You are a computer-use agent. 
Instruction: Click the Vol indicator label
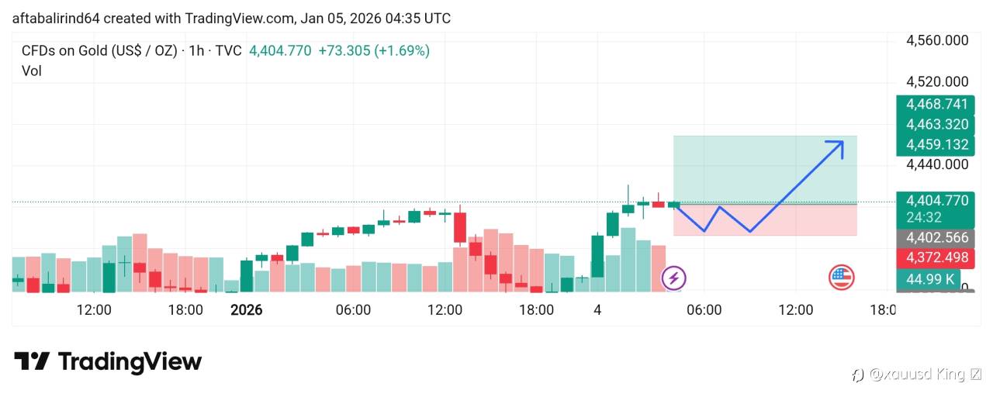point(32,71)
